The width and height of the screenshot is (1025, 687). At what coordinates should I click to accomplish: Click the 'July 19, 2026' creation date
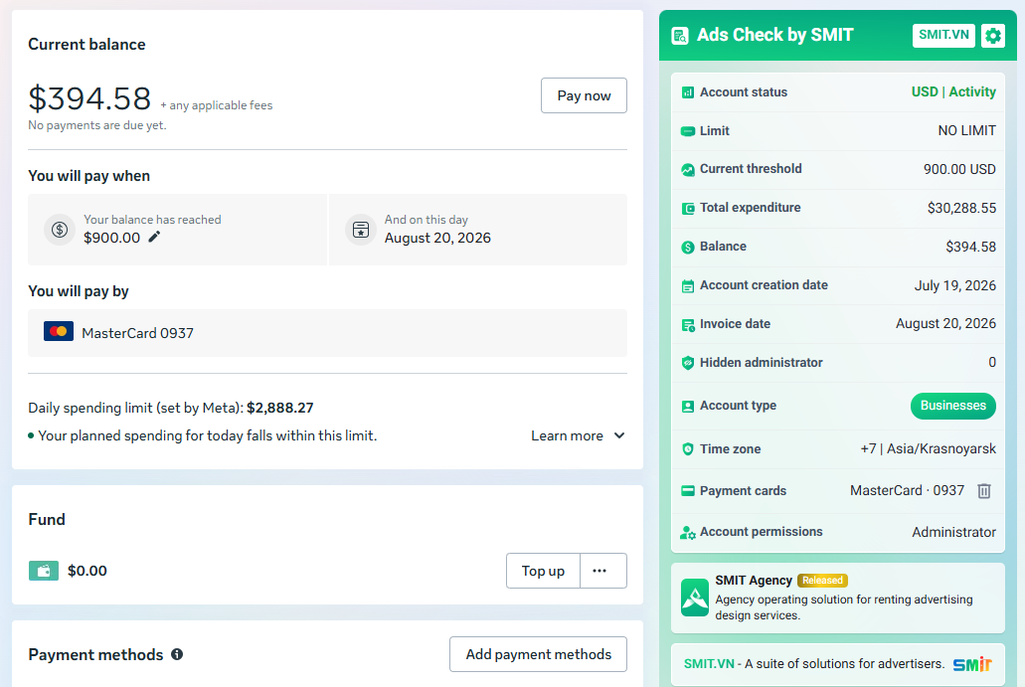(955, 285)
